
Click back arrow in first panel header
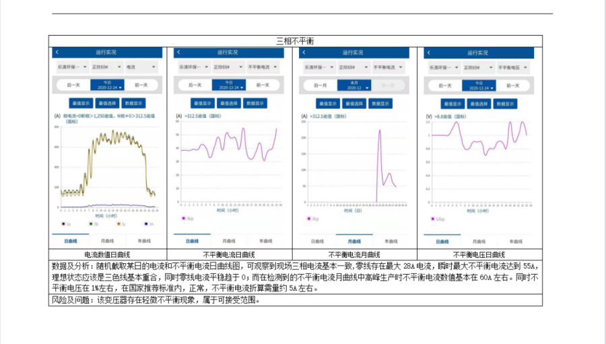[57, 52]
